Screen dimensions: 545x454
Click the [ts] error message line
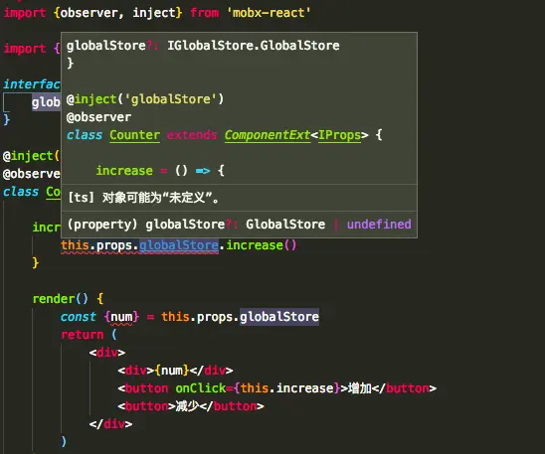[x=143, y=198]
